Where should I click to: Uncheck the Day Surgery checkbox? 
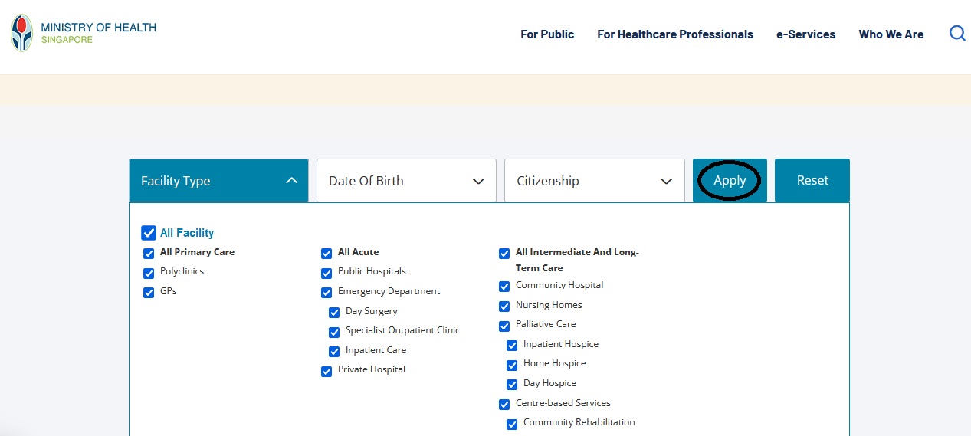[x=334, y=313]
